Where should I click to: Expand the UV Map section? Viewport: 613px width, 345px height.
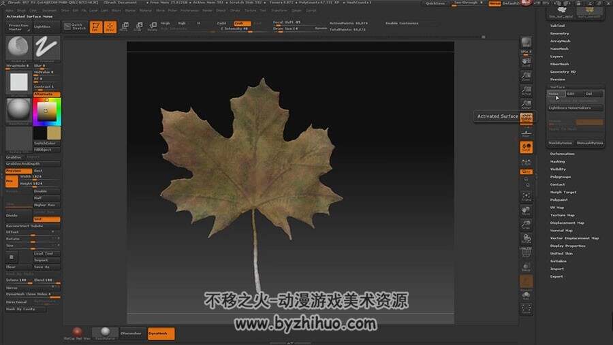pos(557,208)
